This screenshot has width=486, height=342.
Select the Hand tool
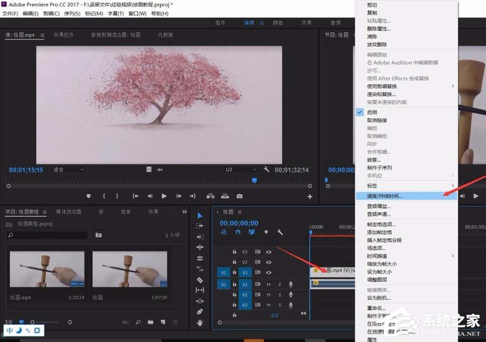coord(200,322)
